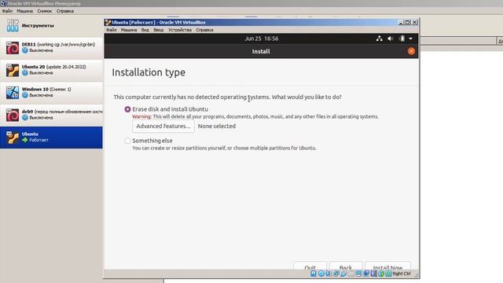Click the deb9 Debian swirl icon
The height and width of the screenshot is (283, 503).
click(x=13, y=116)
